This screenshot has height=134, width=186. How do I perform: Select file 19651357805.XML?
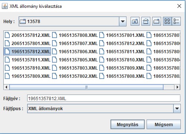75,60
